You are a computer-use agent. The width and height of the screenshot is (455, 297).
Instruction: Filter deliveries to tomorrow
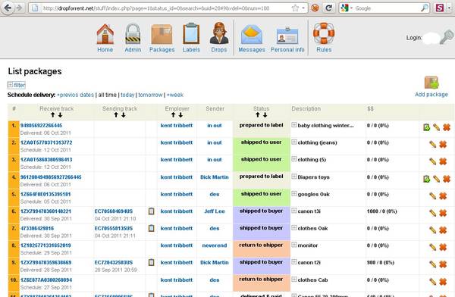click(x=150, y=95)
